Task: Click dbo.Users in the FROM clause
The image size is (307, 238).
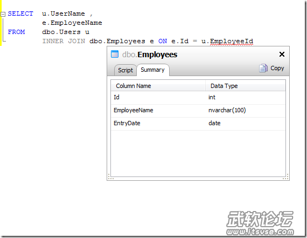Action: 61,32
